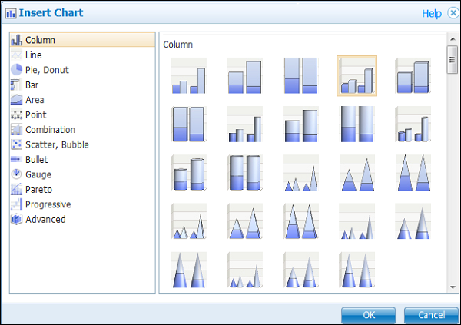Open the Bullet chart category

(82, 160)
